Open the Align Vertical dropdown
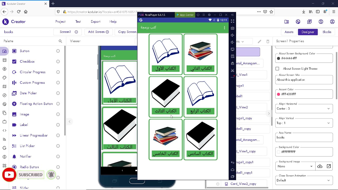Image resolution: width=338 pixels, height=190 pixels. click(304, 123)
